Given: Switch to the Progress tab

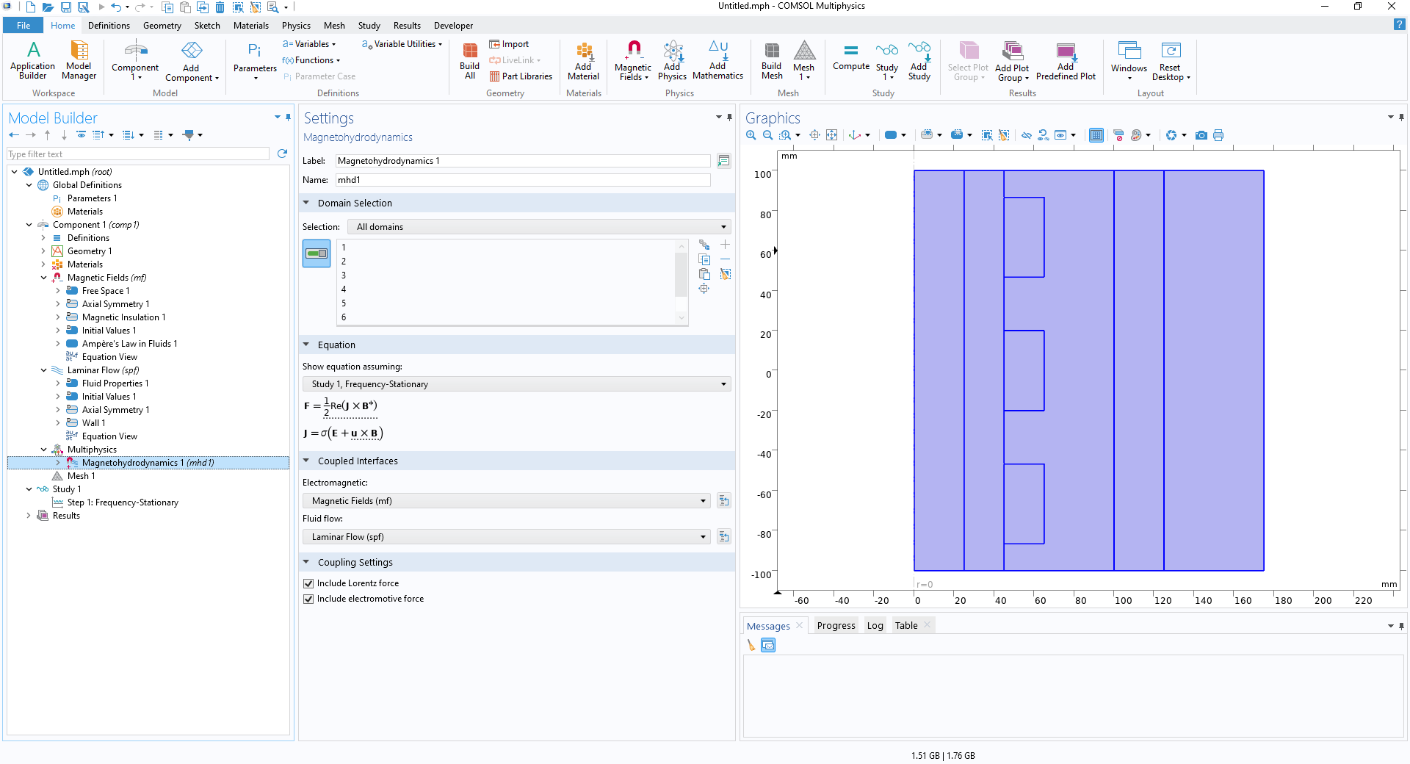Looking at the screenshot, I should [836, 626].
